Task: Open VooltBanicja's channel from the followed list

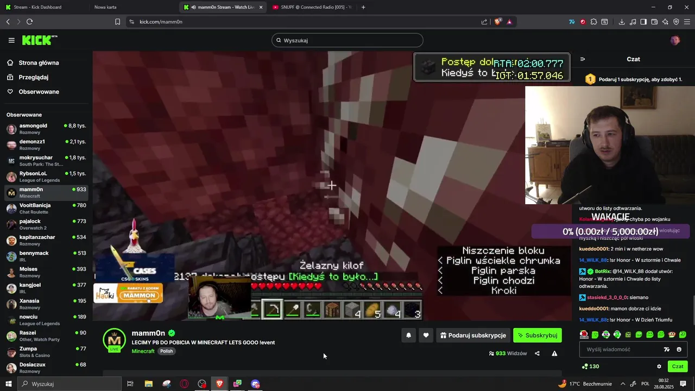Action: (x=46, y=209)
